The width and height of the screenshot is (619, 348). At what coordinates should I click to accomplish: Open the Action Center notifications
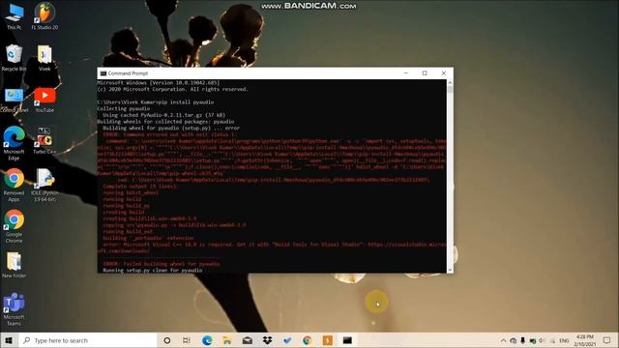[x=606, y=340]
